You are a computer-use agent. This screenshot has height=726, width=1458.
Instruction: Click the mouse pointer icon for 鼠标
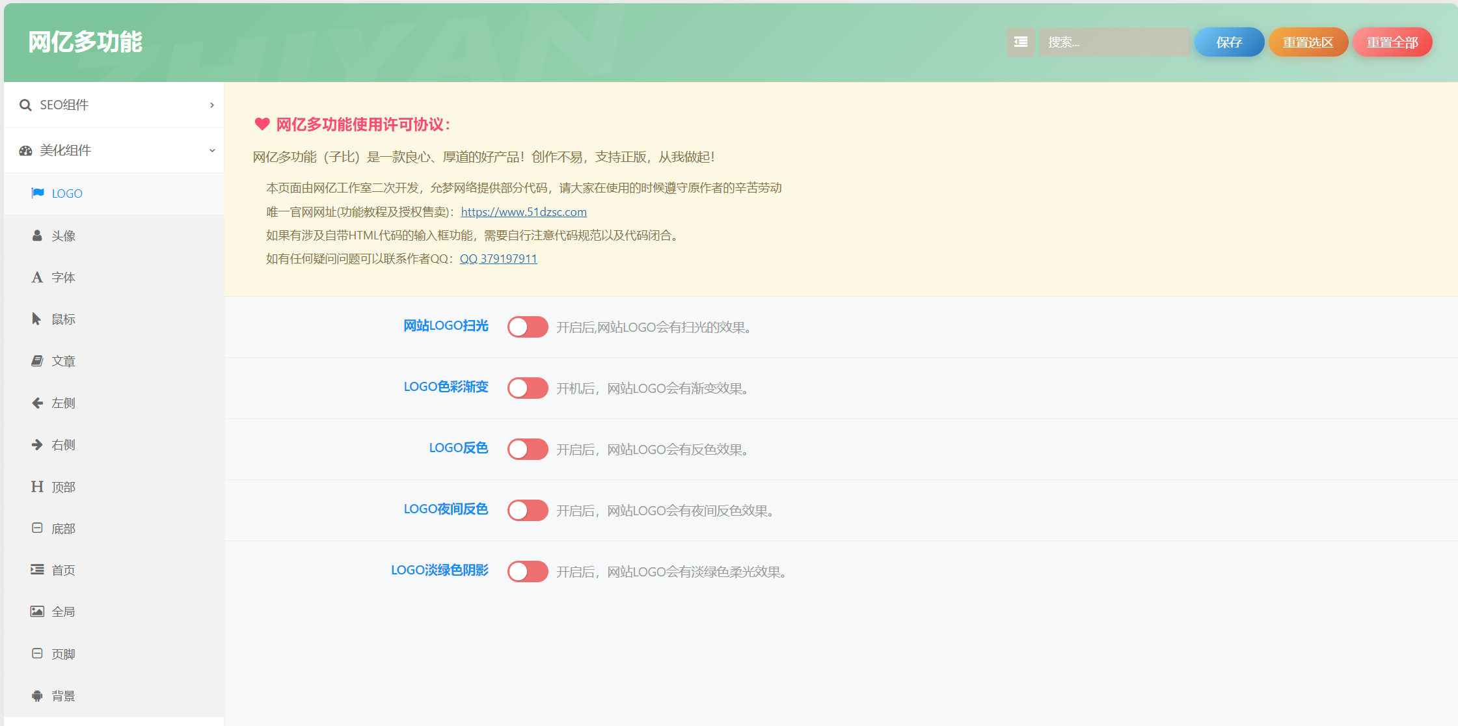[36, 319]
